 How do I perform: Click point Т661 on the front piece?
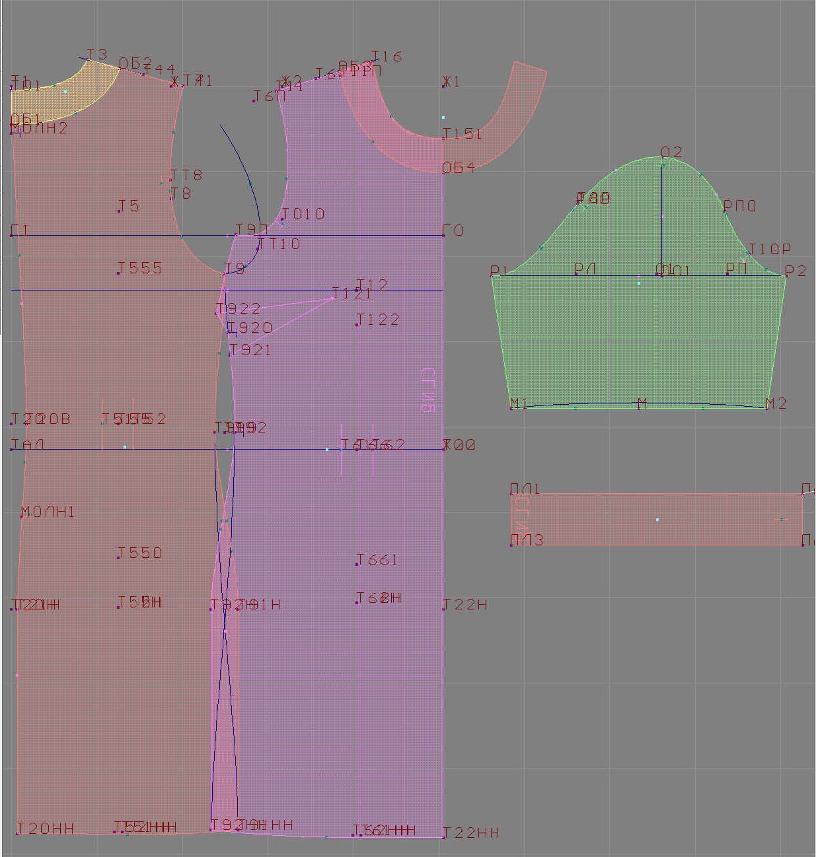(357, 564)
